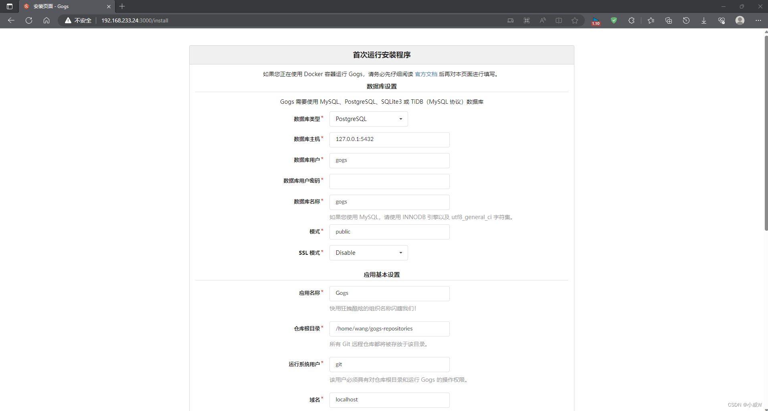Close the 安装页面 - Gogs tab
This screenshot has width=768, height=411.
(109, 6)
